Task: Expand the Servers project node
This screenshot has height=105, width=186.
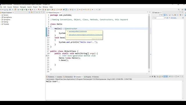Action: click(1, 15)
